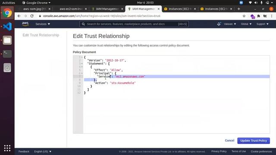Open the English (US) language dropdown
This screenshot has width=276, height=155.
(x=43, y=152)
